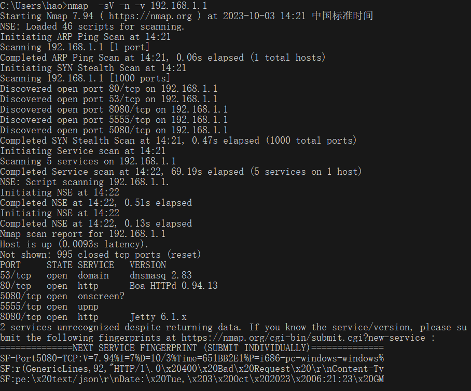
Task: Click the "upnp" service name
Action: 88,306
